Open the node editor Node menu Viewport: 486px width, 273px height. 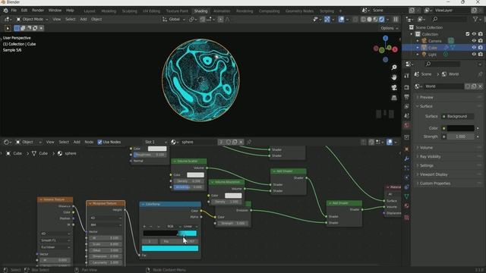tap(89, 142)
